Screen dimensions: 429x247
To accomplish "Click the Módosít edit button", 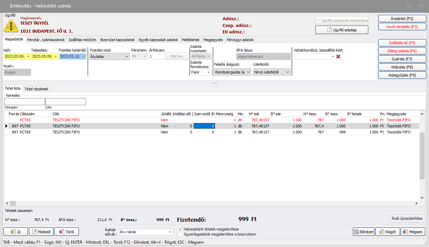I will click(x=41, y=232).
